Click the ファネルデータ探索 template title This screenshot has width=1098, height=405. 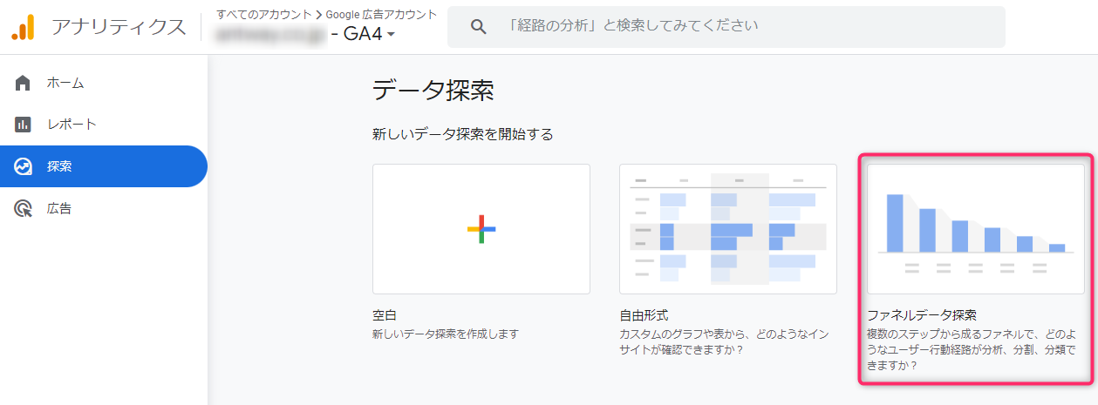coord(921,315)
